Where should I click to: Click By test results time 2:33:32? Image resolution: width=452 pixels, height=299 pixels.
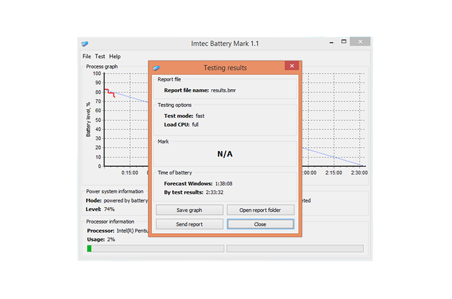[214, 192]
